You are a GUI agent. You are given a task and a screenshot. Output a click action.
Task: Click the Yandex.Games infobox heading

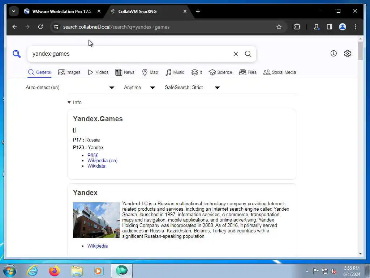coord(98,119)
